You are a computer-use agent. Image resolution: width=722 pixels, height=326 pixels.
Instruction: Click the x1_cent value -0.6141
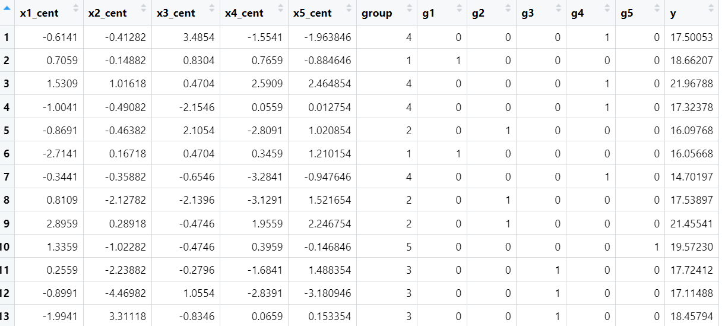click(61, 37)
